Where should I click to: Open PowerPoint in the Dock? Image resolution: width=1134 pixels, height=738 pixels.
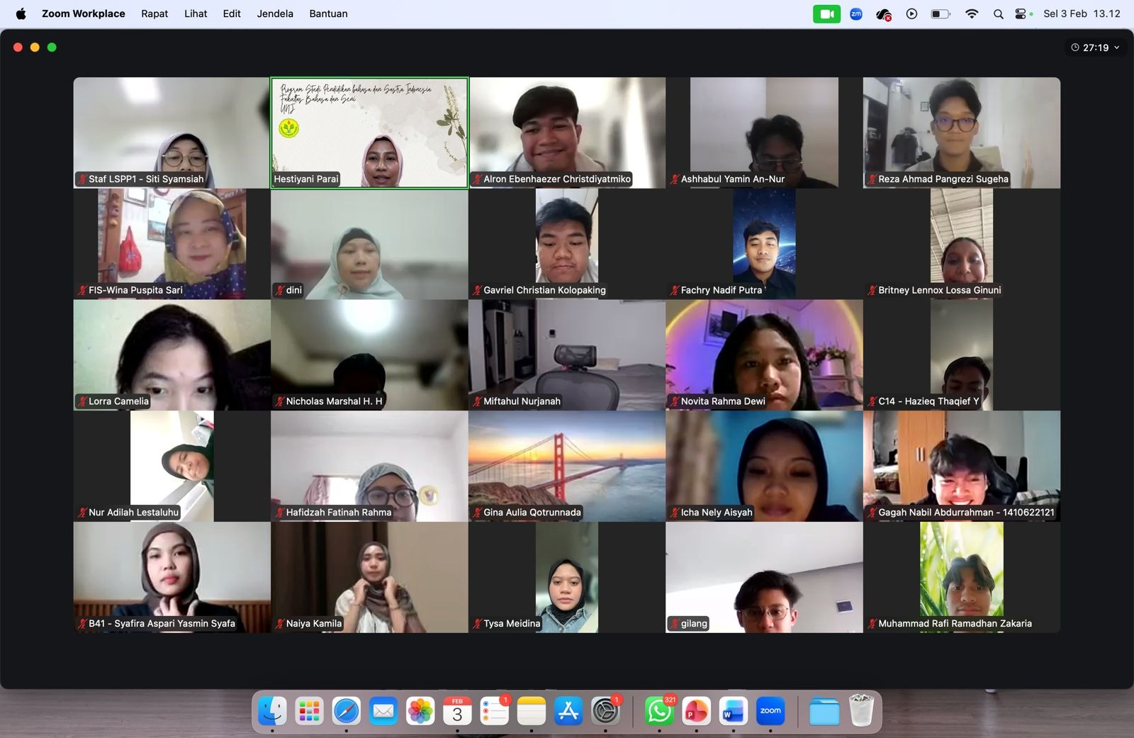click(696, 711)
